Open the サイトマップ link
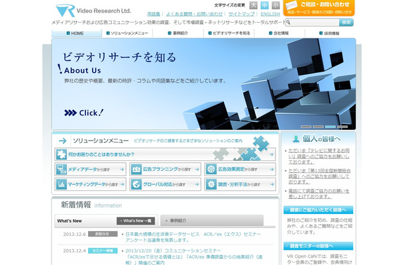The image size is (404, 265). (242, 14)
